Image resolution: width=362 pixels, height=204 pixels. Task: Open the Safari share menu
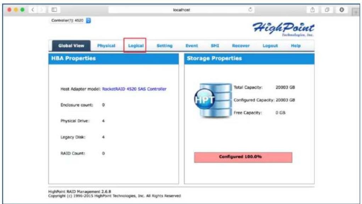pos(312,10)
